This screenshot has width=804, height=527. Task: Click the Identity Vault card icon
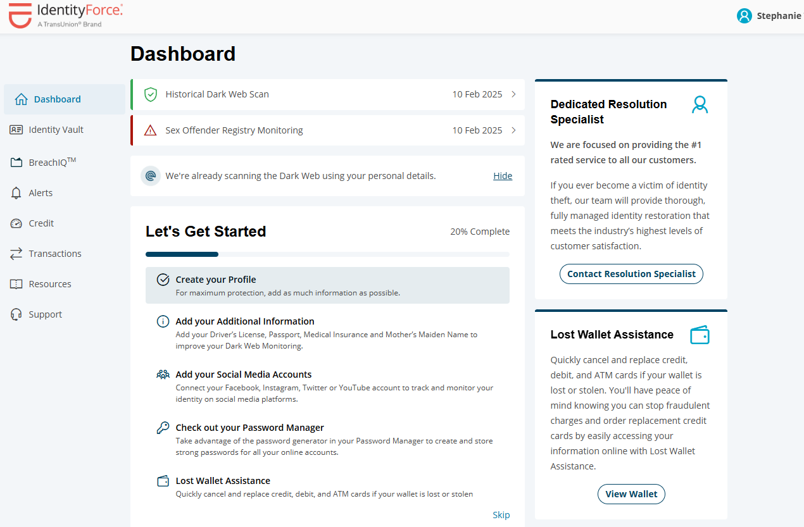point(16,130)
